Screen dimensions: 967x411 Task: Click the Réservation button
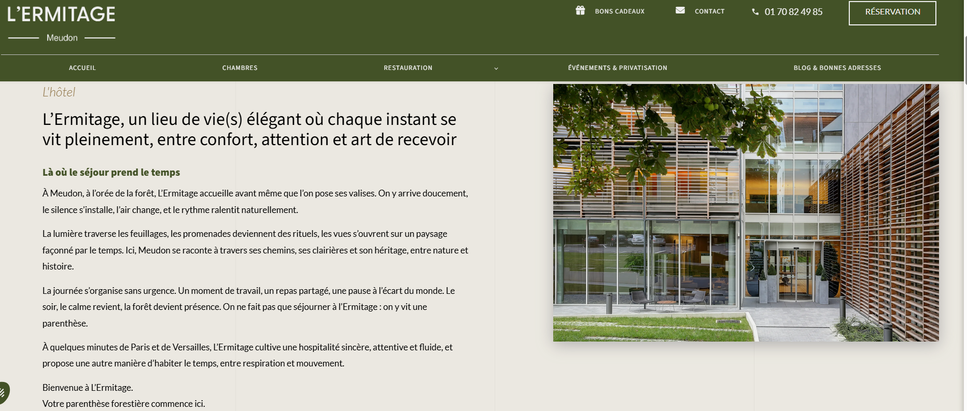click(892, 12)
